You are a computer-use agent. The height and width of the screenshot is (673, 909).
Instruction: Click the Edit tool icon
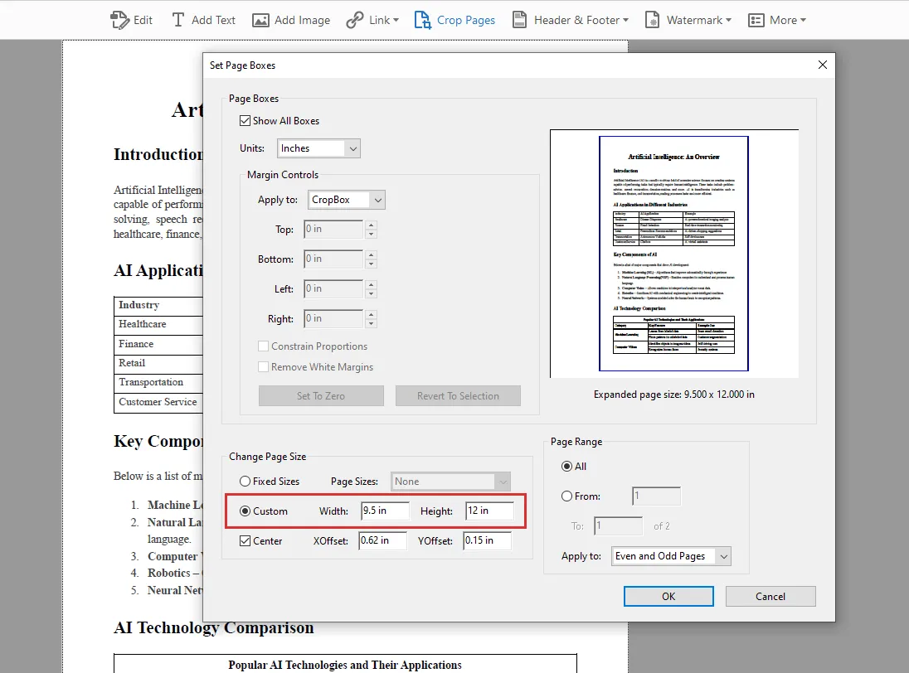point(120,20)
